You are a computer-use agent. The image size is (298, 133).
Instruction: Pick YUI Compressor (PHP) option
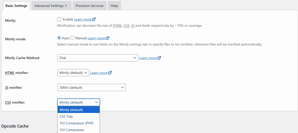pyautogui.click(x=76, y=123)
